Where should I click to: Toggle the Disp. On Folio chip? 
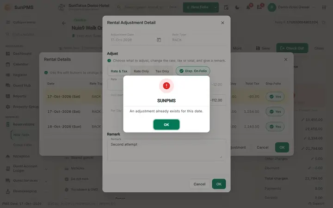click(193, 71)
